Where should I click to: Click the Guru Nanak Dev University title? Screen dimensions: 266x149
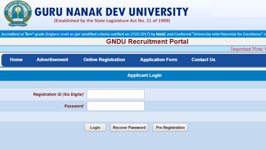click(111, 12)
